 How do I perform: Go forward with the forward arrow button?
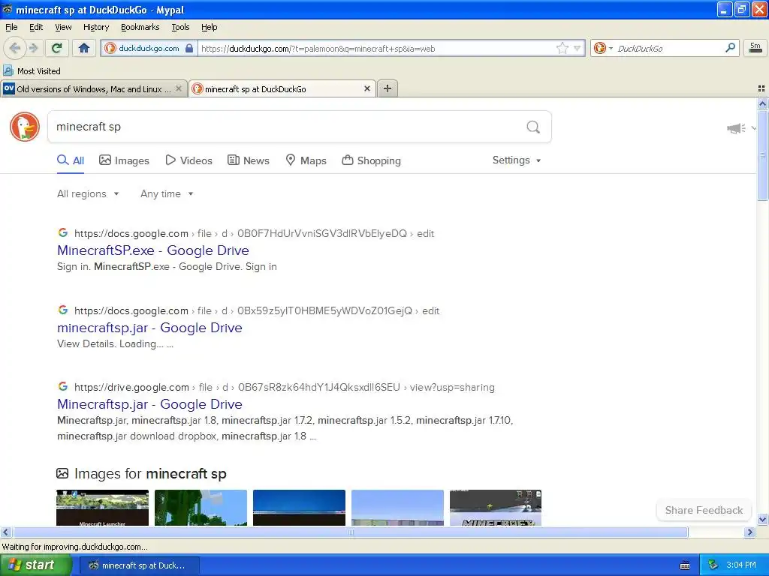tap(33, 48)
